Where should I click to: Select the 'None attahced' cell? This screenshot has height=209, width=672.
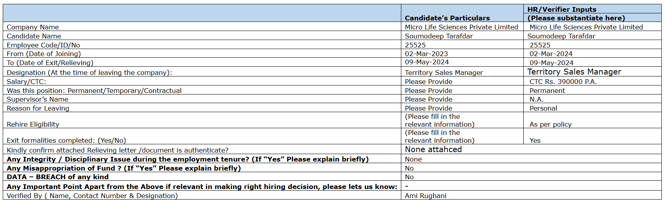click(433, 149)
